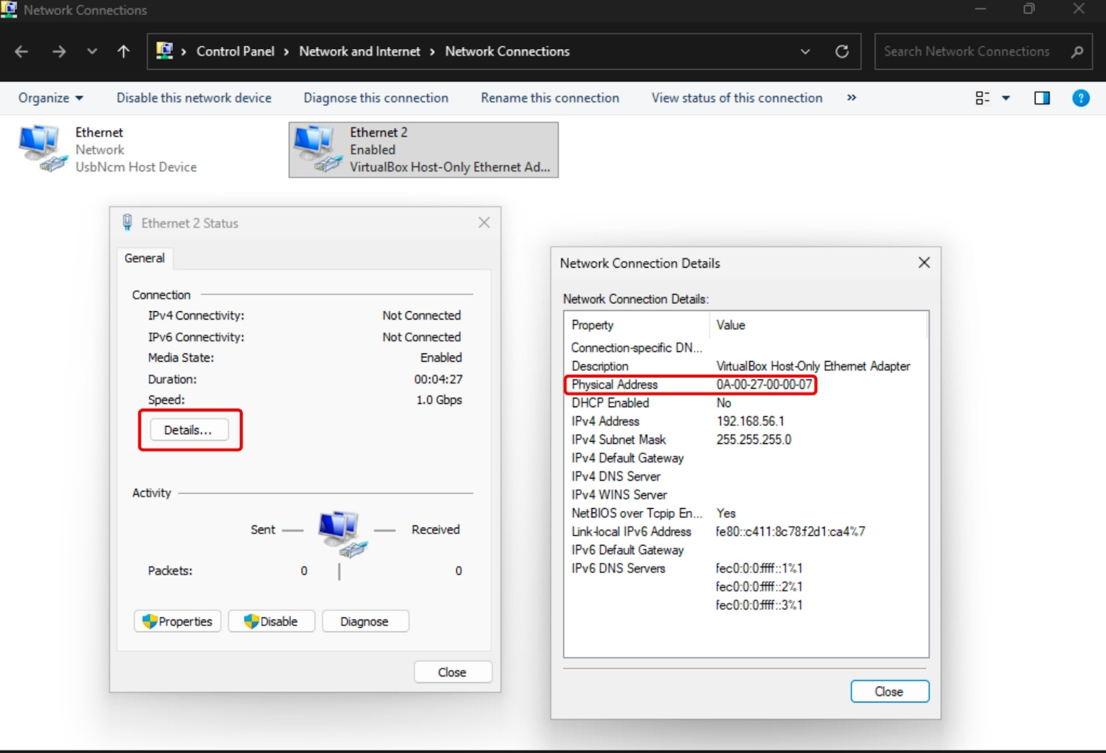
Task: Click Diagnose this connection
Action: [375, 98]
